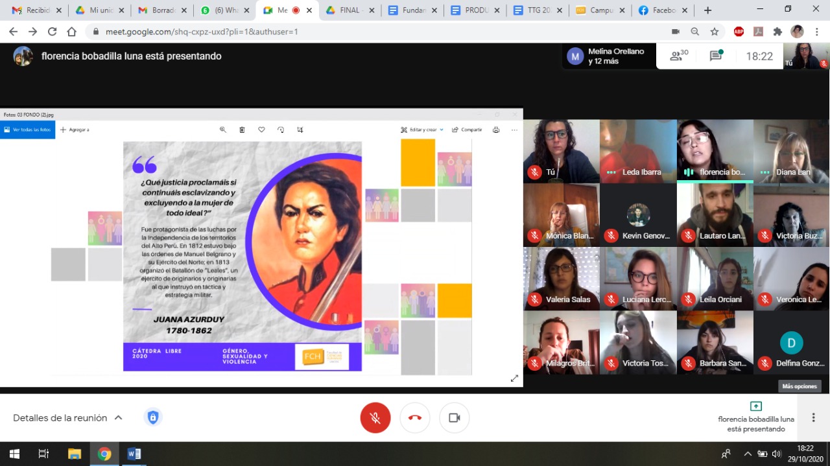
Task: Open Word from the Windows taskbar
Action: 134,454
